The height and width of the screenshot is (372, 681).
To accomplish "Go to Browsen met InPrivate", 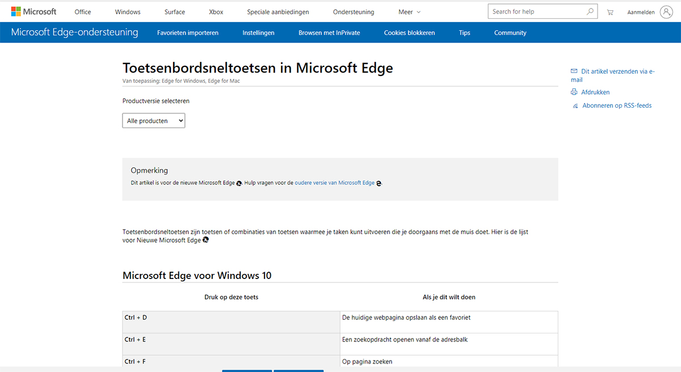I will 329,33.
